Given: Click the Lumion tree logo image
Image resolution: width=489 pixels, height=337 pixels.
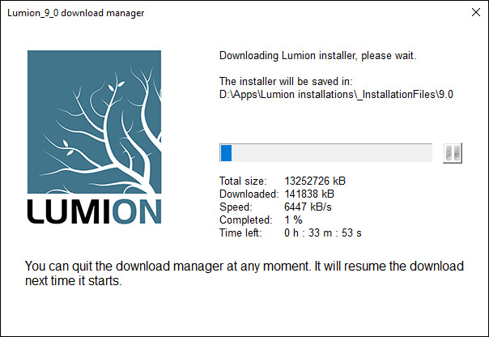Looking at the screenshot, I should tap(94, 123).
